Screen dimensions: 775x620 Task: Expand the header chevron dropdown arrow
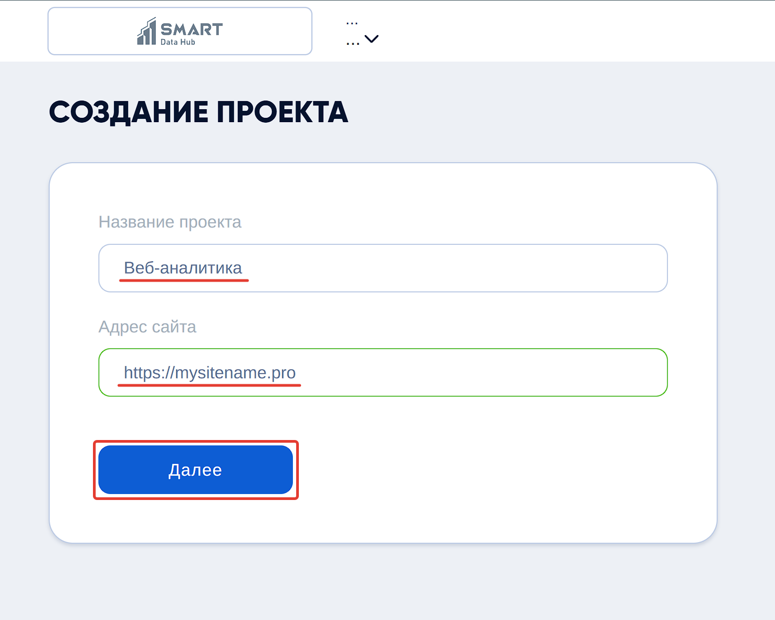[371, 39]
